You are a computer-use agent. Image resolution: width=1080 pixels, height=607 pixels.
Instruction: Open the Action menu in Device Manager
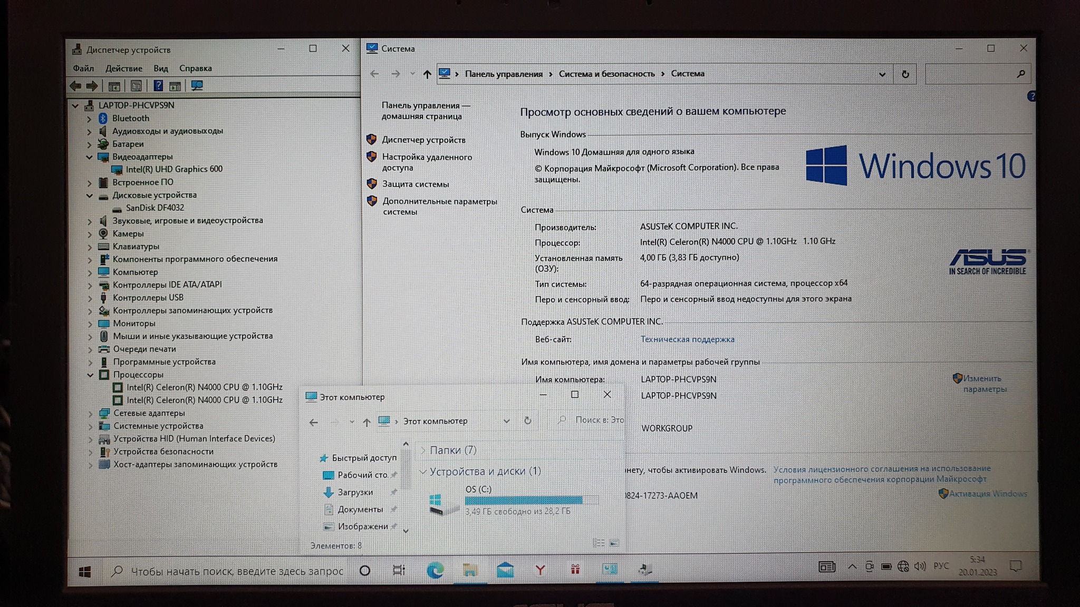(x=123, y=68)
